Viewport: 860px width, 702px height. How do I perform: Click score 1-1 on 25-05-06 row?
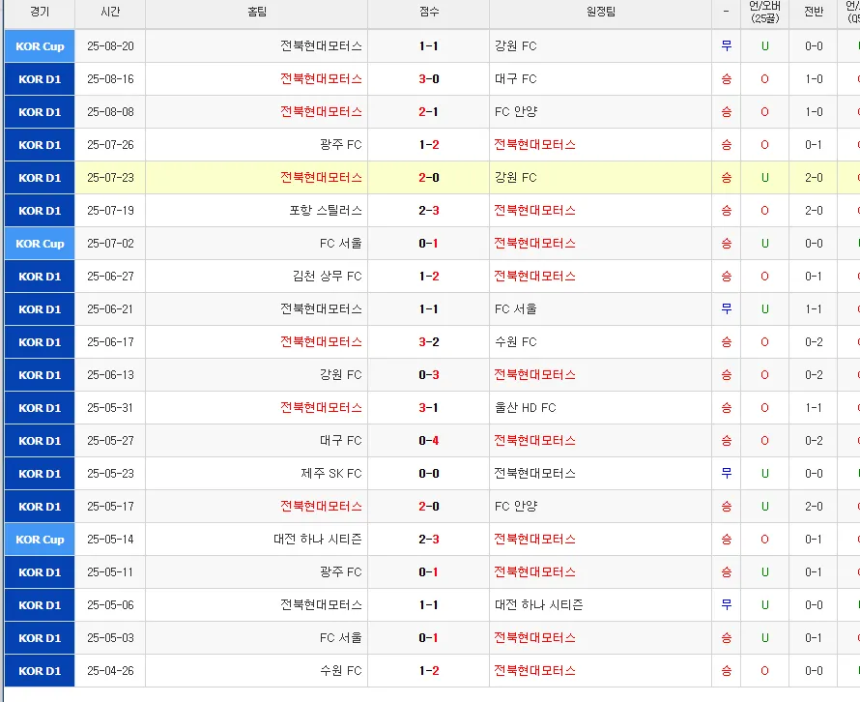[x=429, y=605]
